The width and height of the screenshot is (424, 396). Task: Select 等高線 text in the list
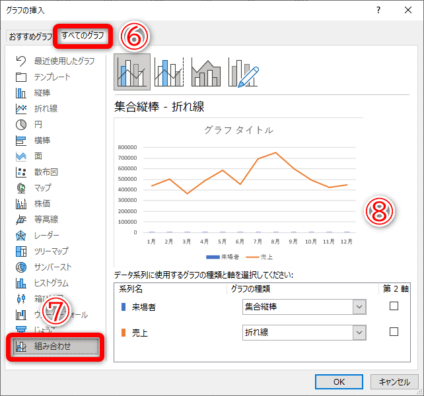click(46, 220)
